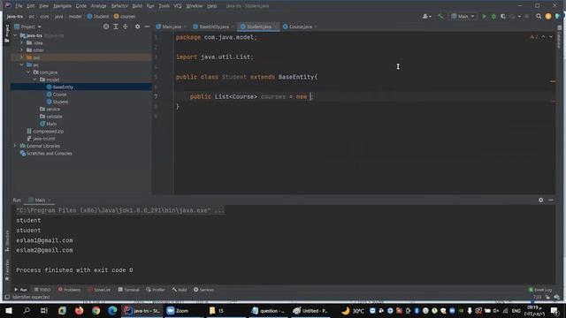
Task: Open the Windows Start menu
Action: point(9,310)
